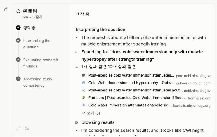
Task: Click the checkmark circle next to 생각 중
Action: [18, 28]
